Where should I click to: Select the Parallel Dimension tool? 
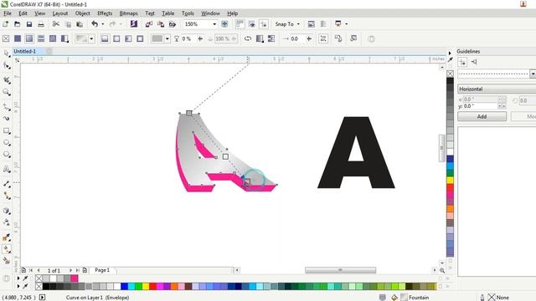point(7,184)
